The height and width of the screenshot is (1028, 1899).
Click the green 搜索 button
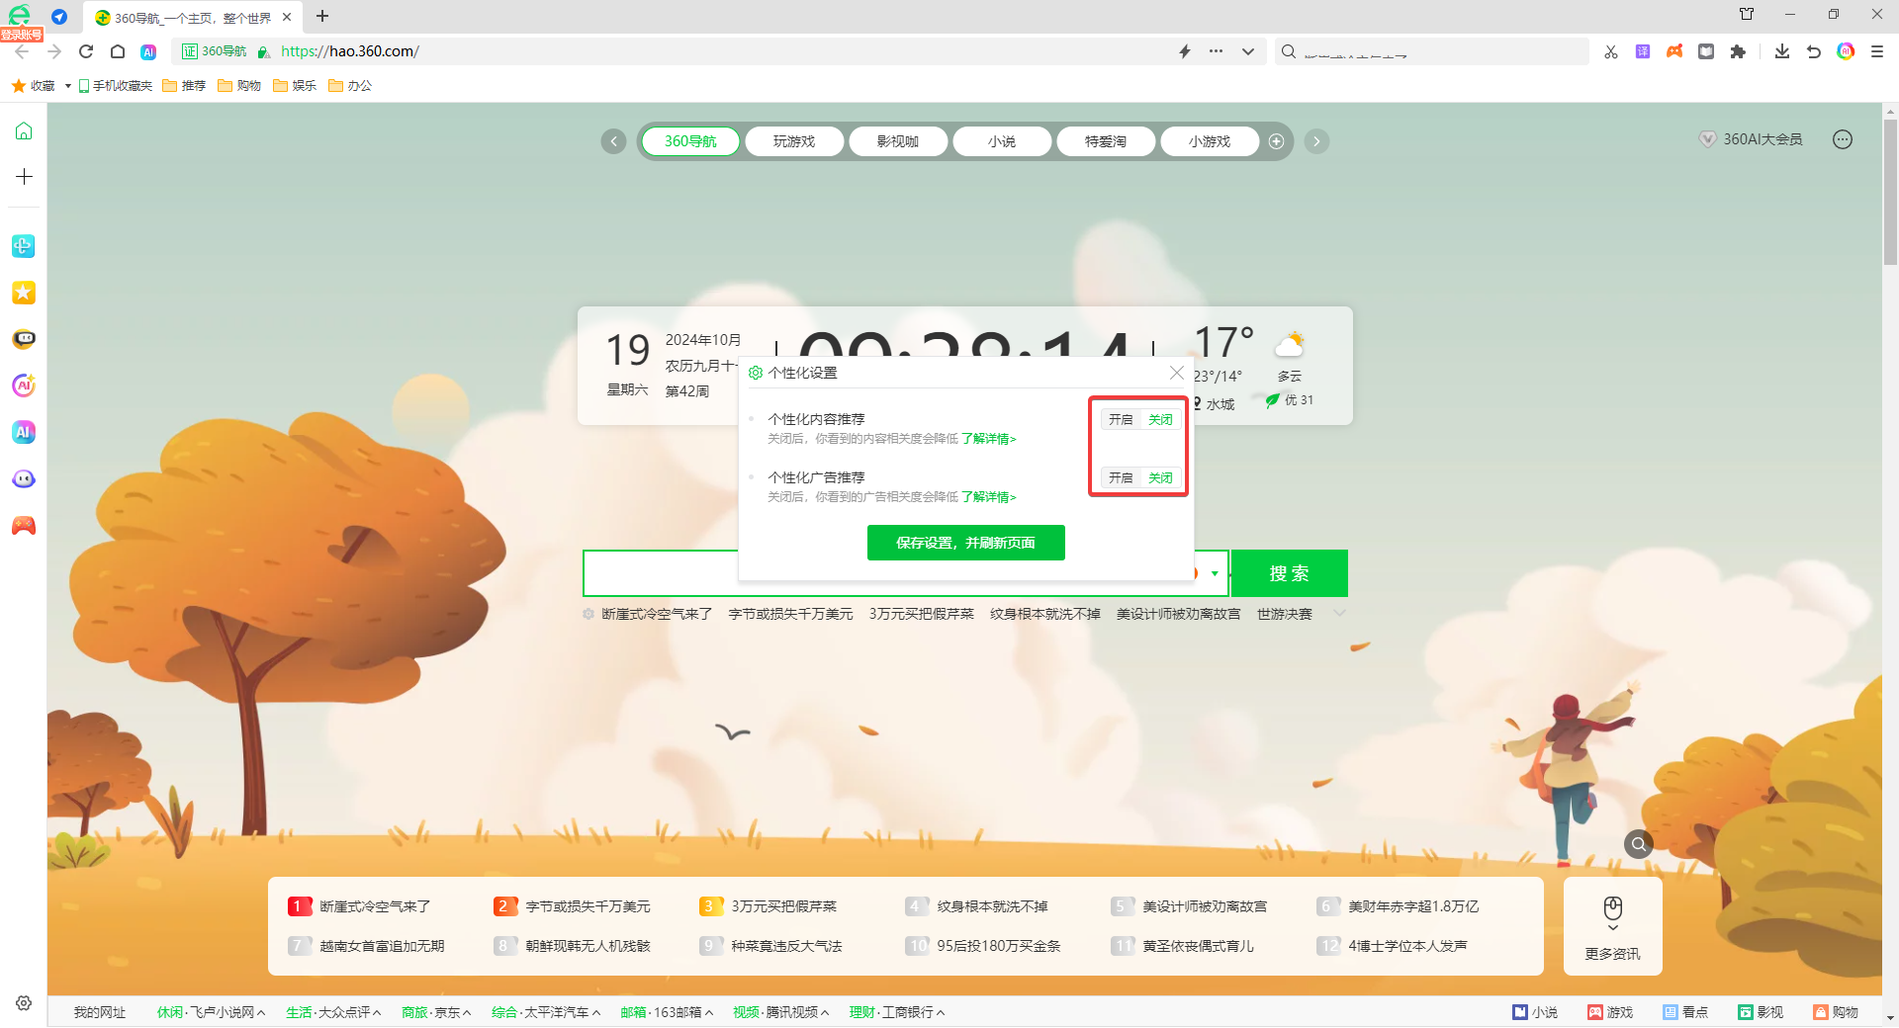(x=1290, y=573)
